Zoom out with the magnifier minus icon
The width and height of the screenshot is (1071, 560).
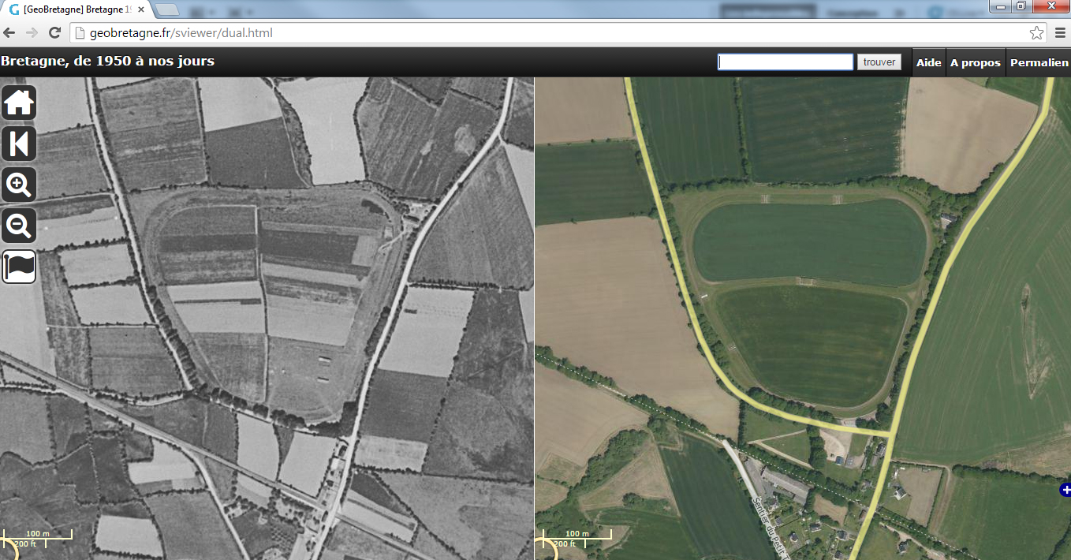pos(19,226)
